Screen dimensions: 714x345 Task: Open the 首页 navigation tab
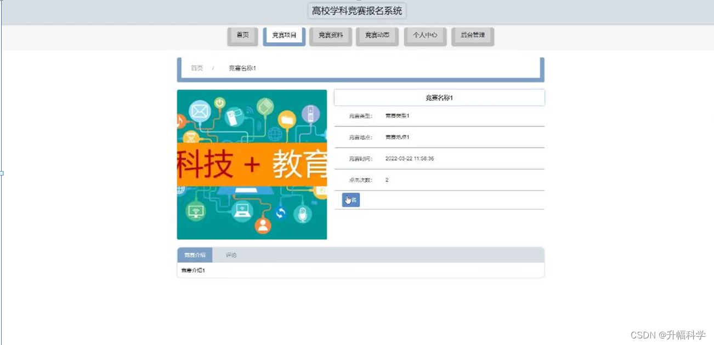point(242,36)
